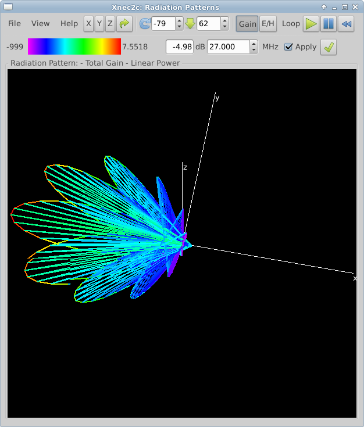Image resolution: width=364 pixels, height=427 pixels.
Task: Increase the rotation angle value -79
Action: (179, 21)
